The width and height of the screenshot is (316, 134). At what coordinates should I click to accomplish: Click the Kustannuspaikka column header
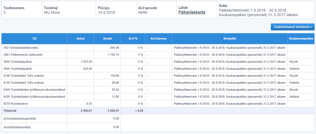tap(301, 39)
